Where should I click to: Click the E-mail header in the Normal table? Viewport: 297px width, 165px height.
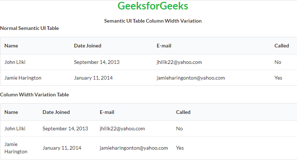click(x=164, y=46)
